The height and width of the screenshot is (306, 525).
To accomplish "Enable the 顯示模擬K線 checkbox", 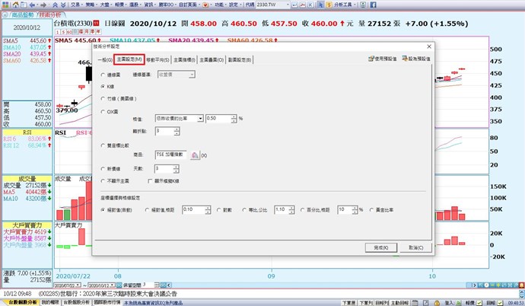I will [150, 180].
